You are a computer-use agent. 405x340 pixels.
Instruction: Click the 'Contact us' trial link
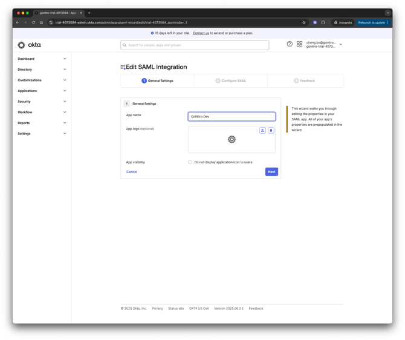pos(201,33)
